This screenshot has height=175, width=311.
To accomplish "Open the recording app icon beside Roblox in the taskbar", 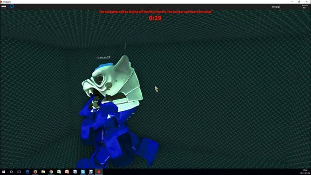I will pyautogui.click(x=91, y=172).
